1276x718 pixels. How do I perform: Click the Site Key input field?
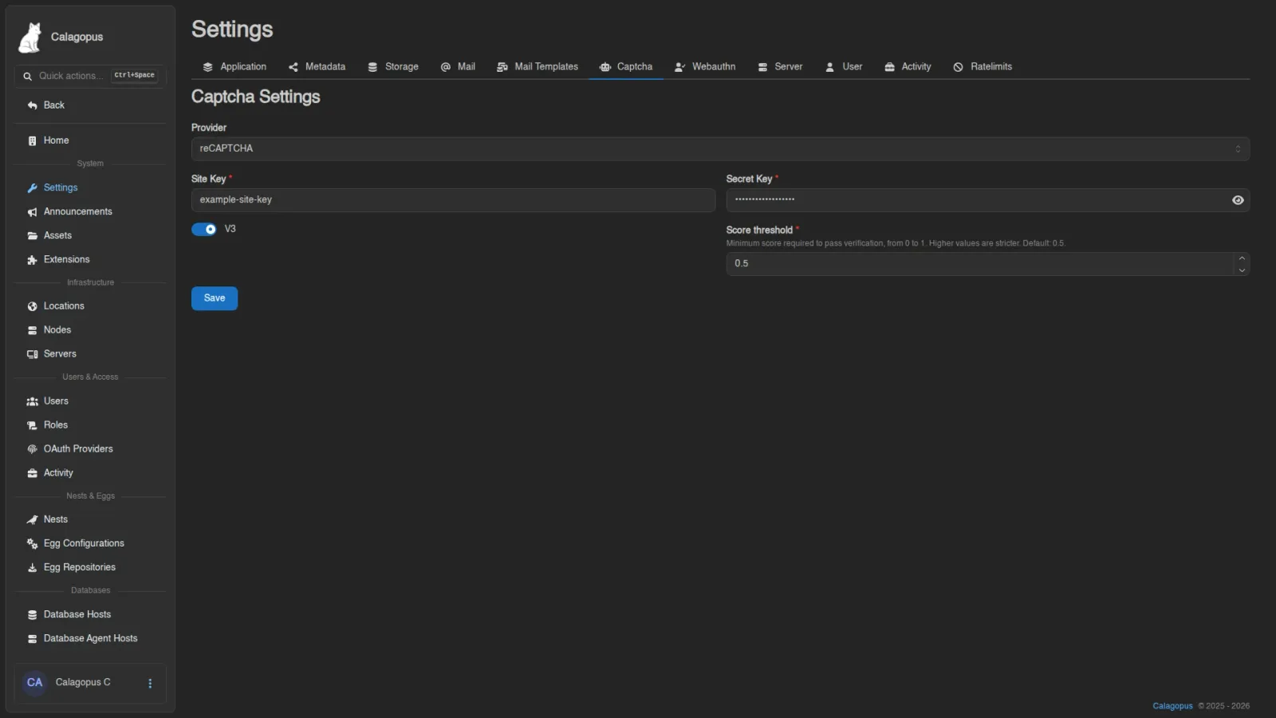click(x=453, y=200)
